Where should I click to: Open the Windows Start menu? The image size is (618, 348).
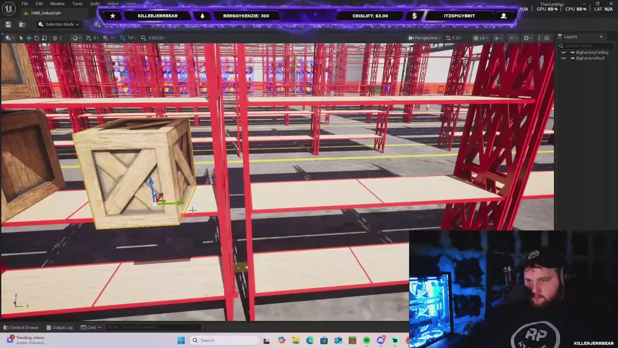[181, 340]
